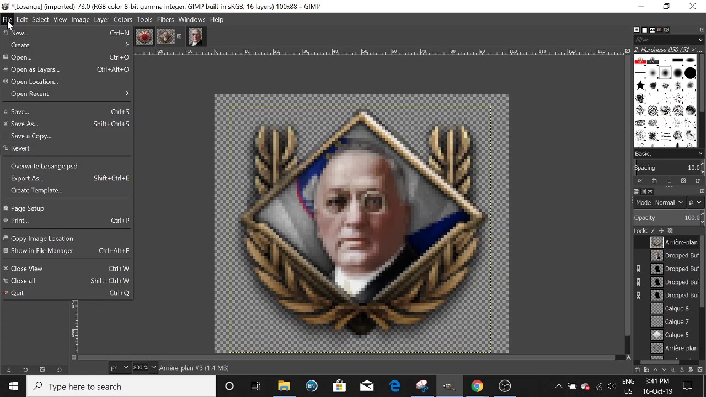Open the Colors menu
This screenshot has width=706, height=397.
coord(122,19)
